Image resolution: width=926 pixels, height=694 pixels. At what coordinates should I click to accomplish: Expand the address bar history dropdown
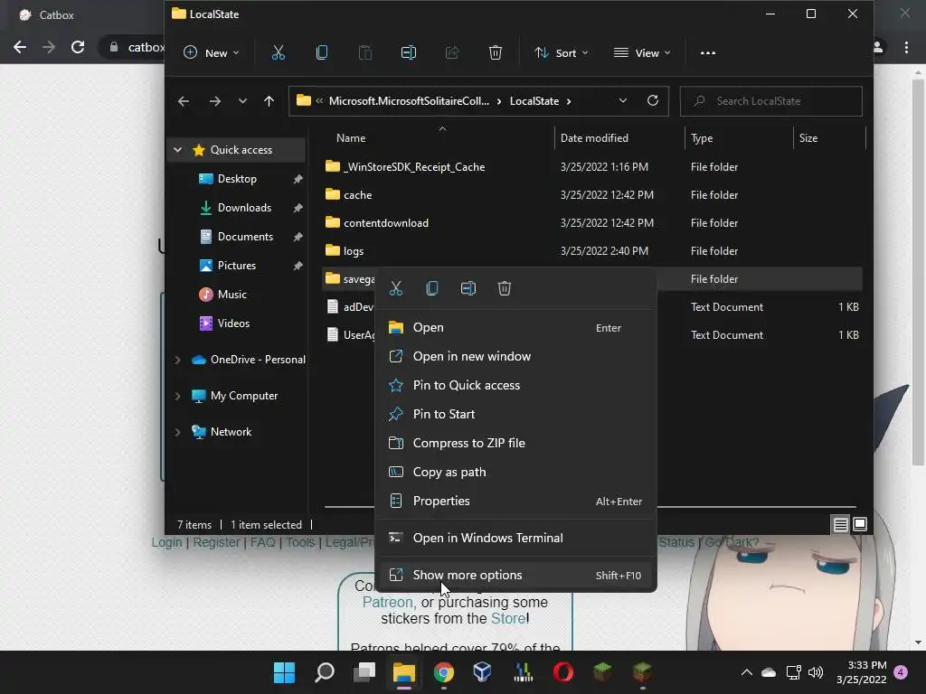(622, 101)
